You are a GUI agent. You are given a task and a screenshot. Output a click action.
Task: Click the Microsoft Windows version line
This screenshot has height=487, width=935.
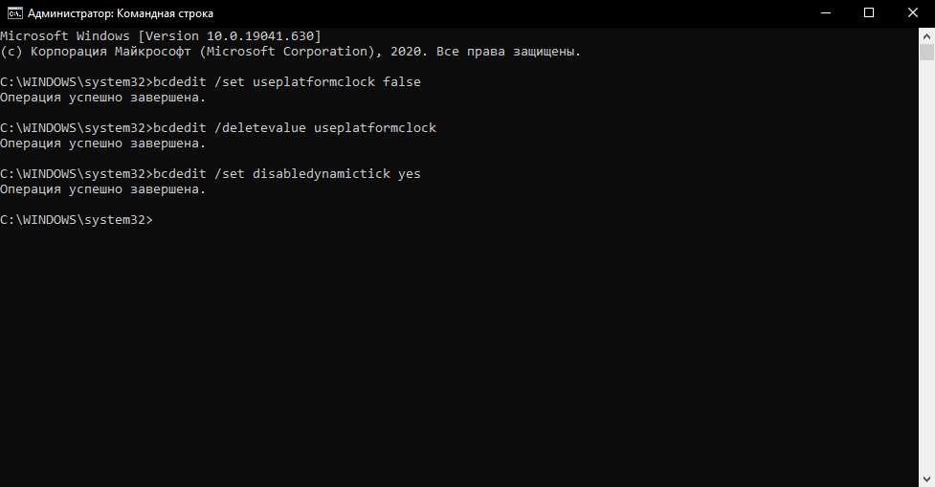(x=161, y=36)
